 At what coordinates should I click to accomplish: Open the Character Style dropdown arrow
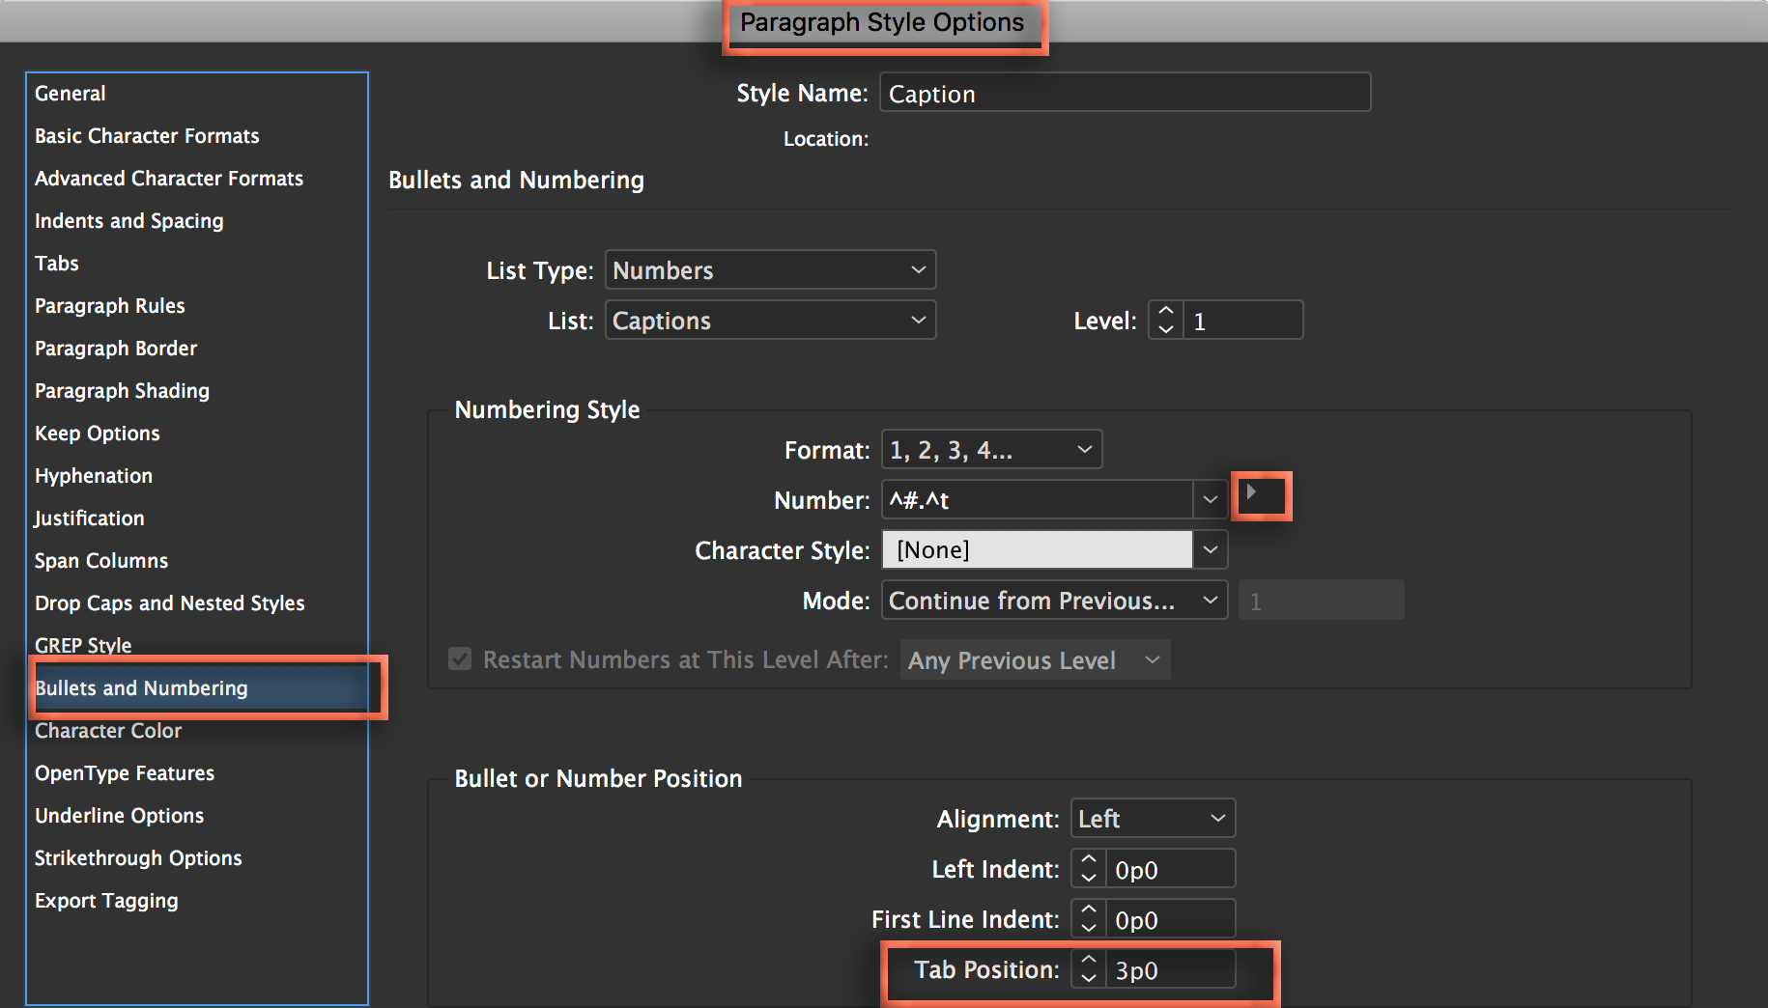point(1210,550)
